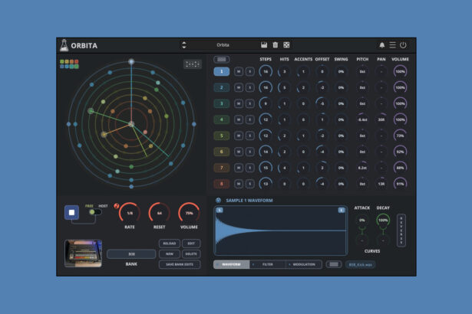Solo track 1 with S button
Image resolution: width=472 pixels, height=314 pixels.
coord(250,71)
